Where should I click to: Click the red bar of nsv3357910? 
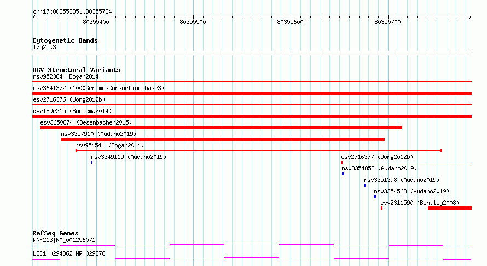click(x=223, y=139)
